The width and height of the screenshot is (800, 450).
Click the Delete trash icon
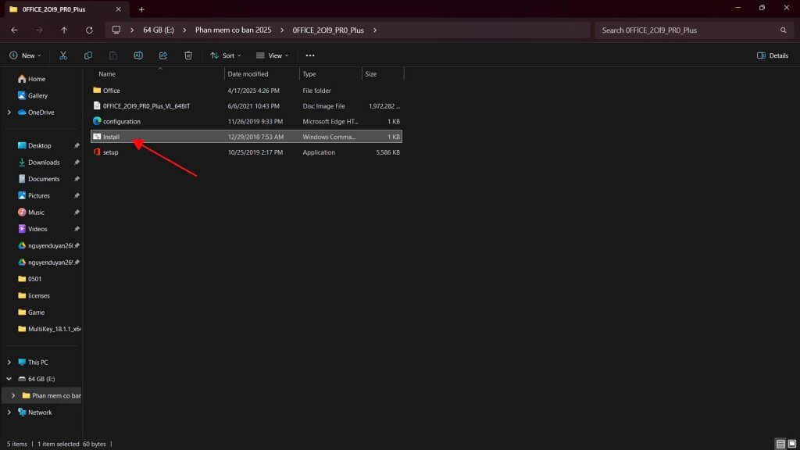pyautogui.click(x=188, y=55)
